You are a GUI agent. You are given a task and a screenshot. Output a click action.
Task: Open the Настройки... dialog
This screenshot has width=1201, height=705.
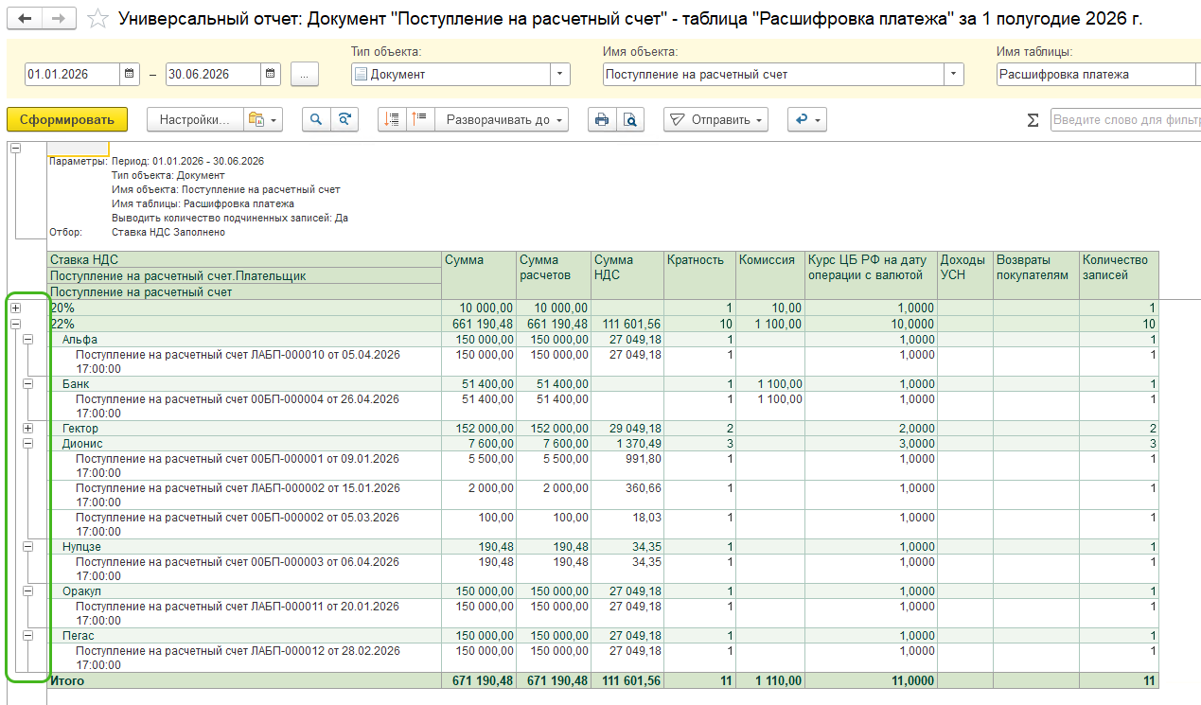click(195, 119)
